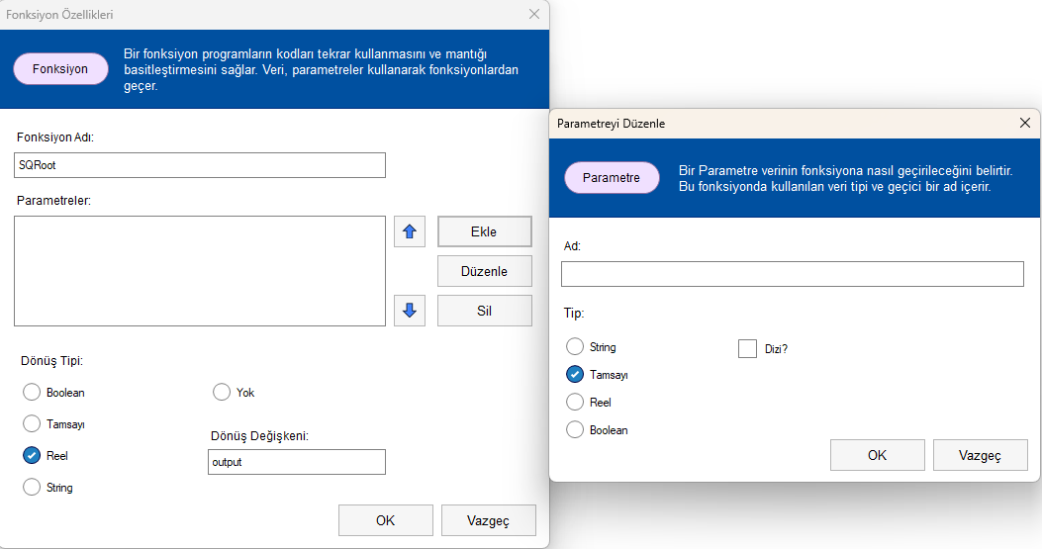Select String parameter type in Parametreyi Düzenle
Viewport: 1042px width, 549px height.
click(575, 347)
